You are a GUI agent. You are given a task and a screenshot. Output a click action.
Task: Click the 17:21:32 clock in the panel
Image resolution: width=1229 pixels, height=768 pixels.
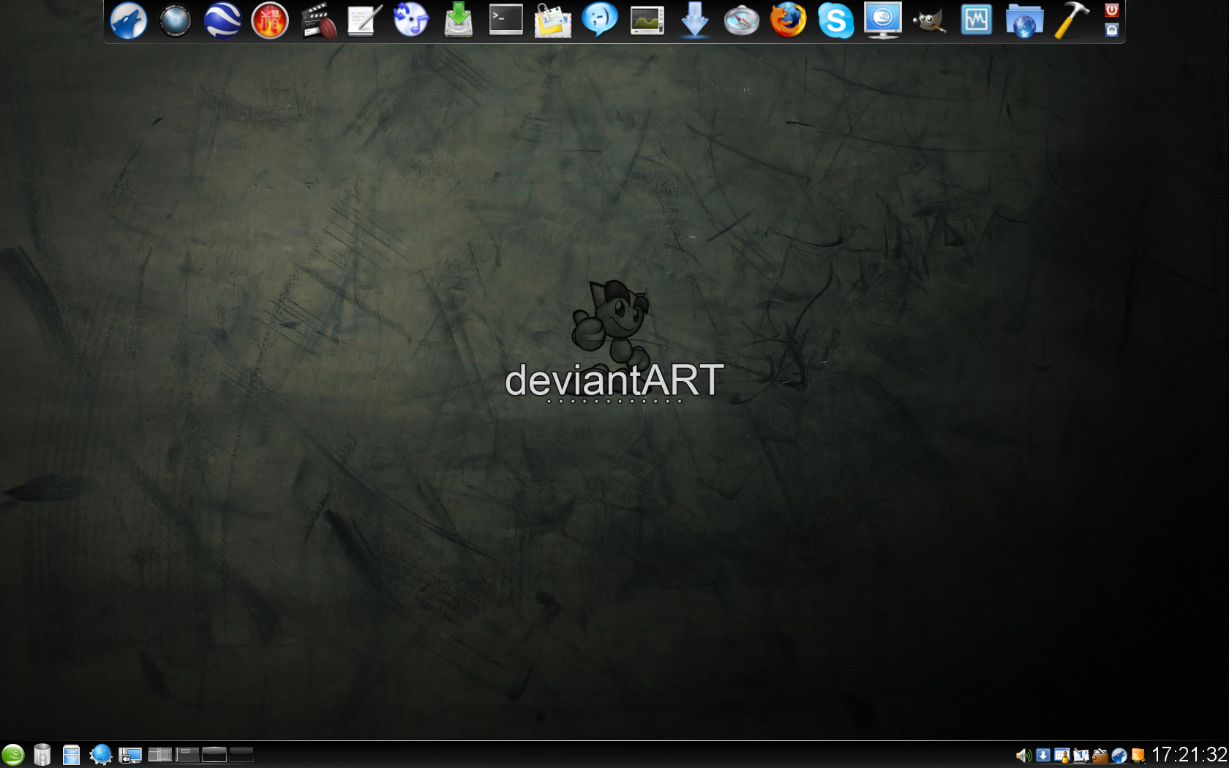point(1189,755)
